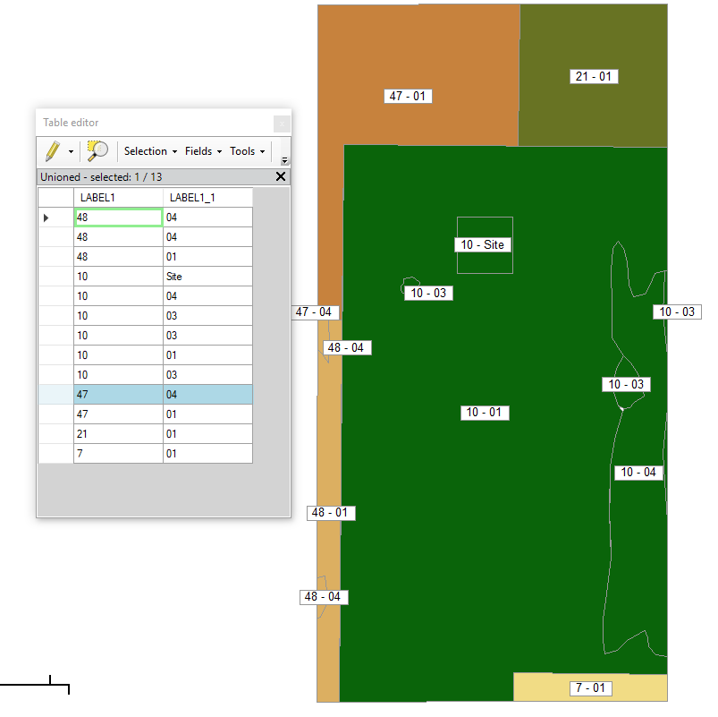Click the zoom-to-selected-features magnifier icon
Screen dimensions: 718x717
(x=98, y=150)
